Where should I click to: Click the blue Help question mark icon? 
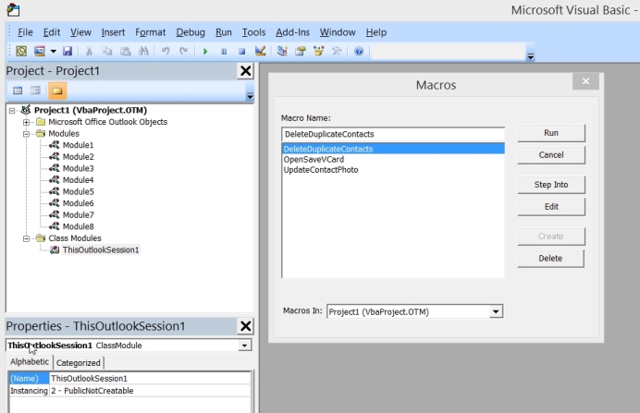pyautogui.click(x=359, y=51)
